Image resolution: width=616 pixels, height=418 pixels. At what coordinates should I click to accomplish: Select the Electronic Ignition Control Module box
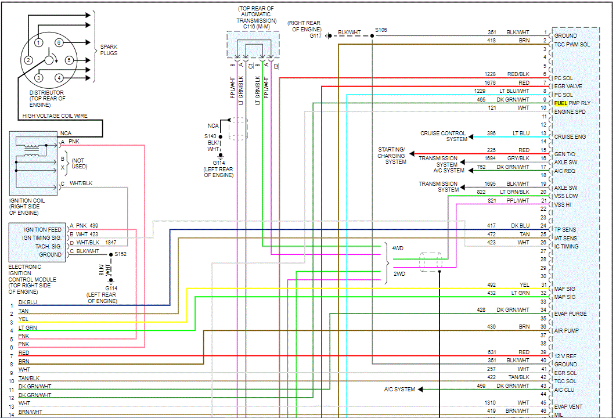click(36, 242)
